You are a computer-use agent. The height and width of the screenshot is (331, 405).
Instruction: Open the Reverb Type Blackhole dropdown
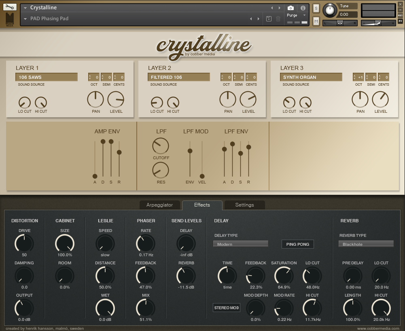(366, 244)
